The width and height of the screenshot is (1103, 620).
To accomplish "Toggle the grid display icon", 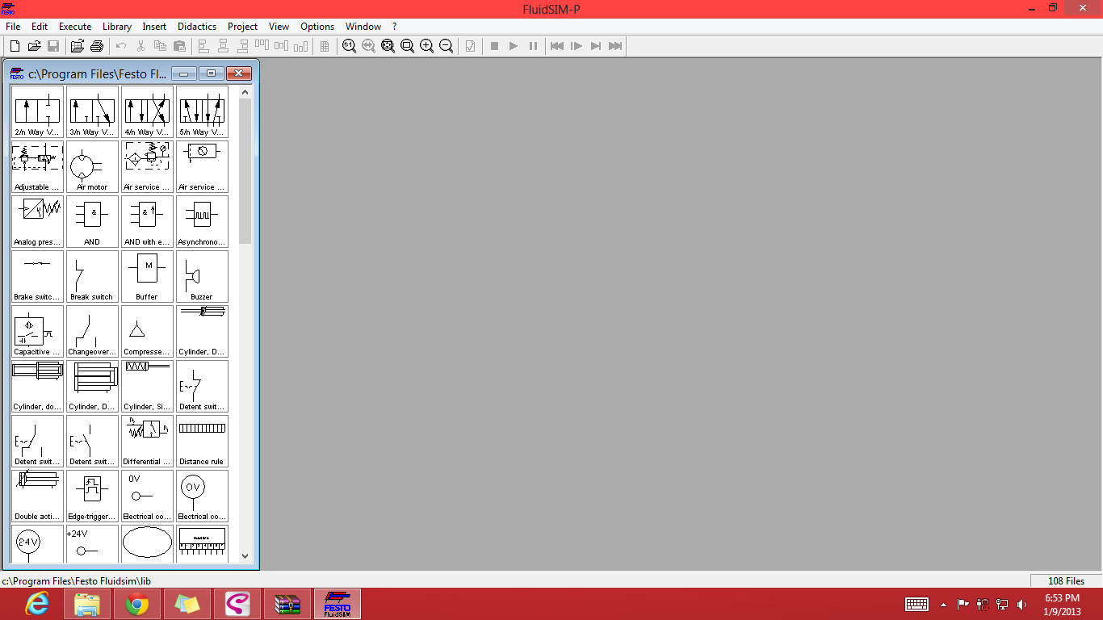I will click(x=325, y=46).
